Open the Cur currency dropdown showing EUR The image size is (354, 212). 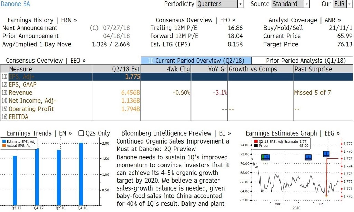tap(343, 4)
